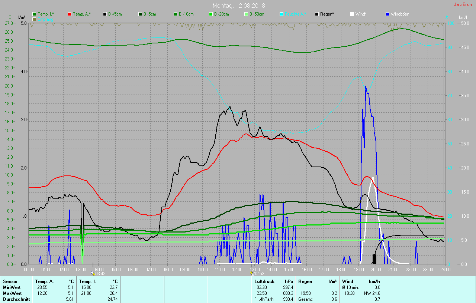Image resolution: width=476 pixels, height=303 pixels.
Task: Click the chart title 'Montag, 12.03.2018'
Action: [x=239, y=6]
